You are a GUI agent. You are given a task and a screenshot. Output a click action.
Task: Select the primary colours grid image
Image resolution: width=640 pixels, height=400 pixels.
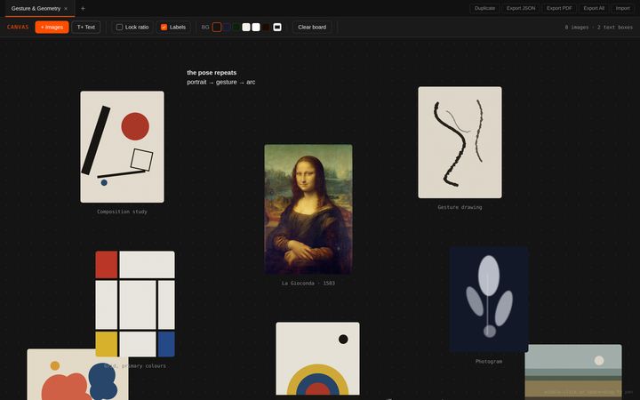[x=135, y=304]
